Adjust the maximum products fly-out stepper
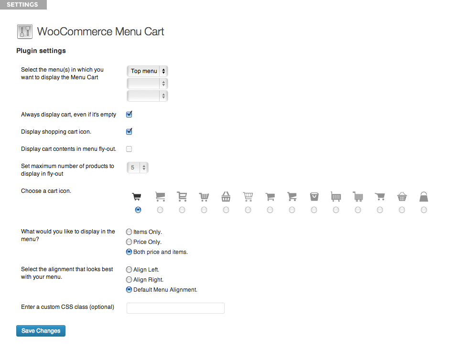Screen dimensions: 454x359 143,168
